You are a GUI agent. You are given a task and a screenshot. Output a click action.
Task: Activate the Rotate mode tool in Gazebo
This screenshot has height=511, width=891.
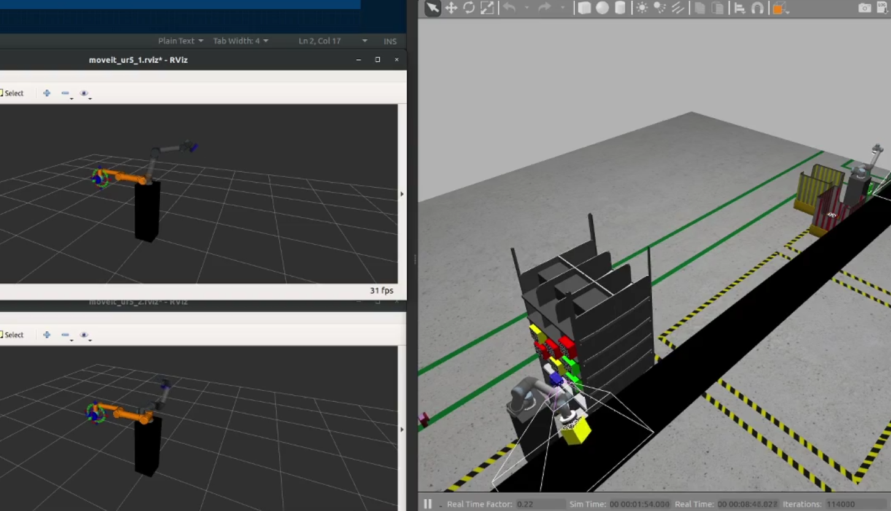tap(469, 8)
